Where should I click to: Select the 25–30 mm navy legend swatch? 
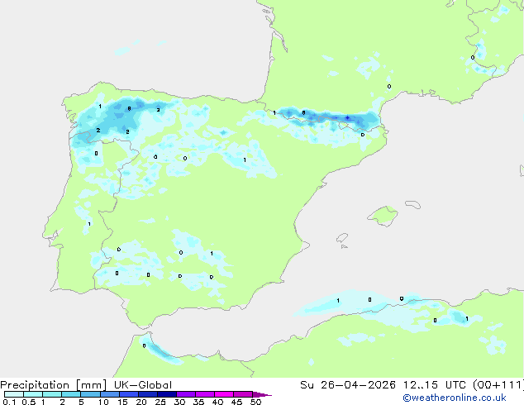click(x=166, y=394)
